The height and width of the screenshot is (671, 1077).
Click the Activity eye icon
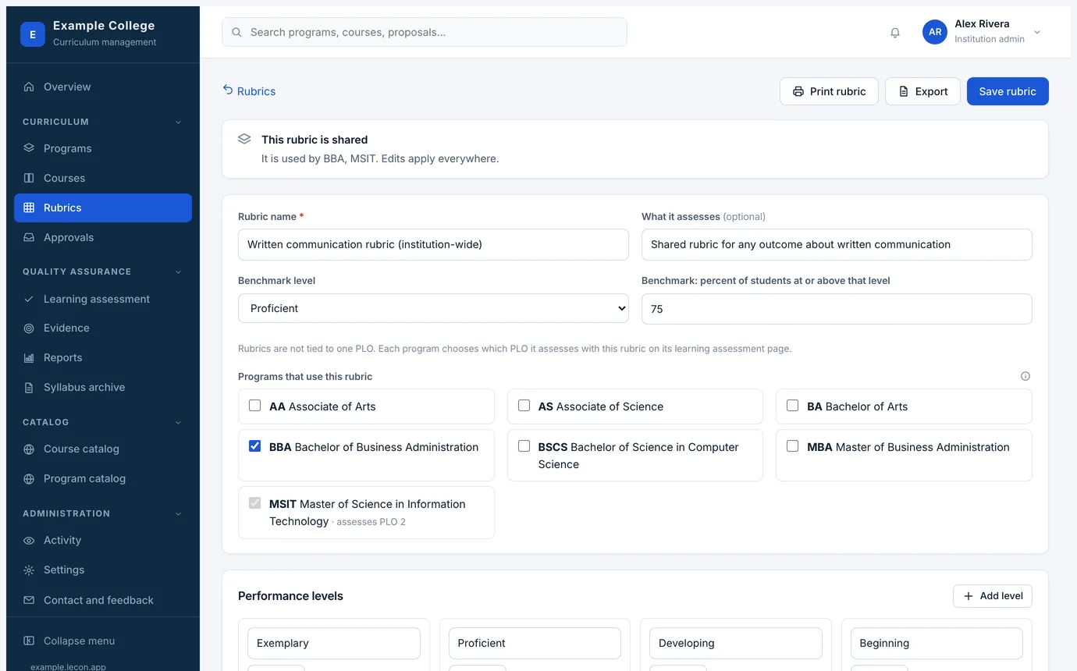29,541
